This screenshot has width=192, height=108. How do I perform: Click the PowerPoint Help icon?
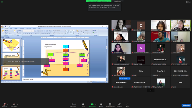pos(107,28)
